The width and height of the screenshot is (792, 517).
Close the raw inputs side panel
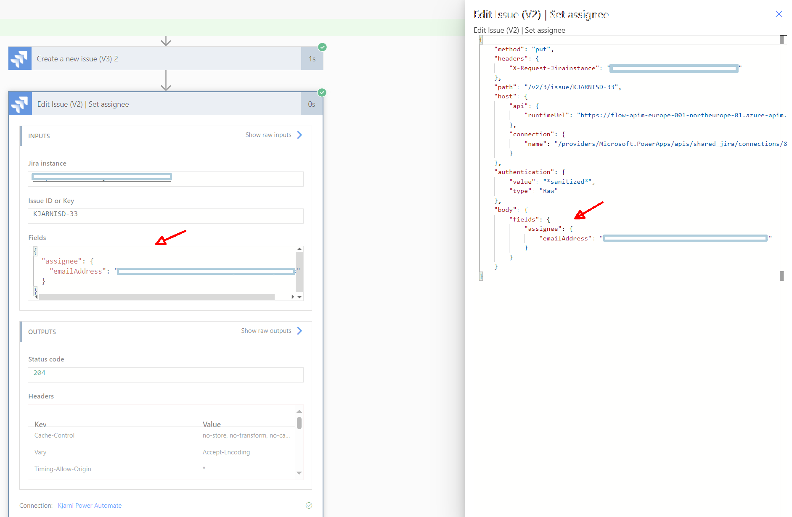tap(779, 14)
